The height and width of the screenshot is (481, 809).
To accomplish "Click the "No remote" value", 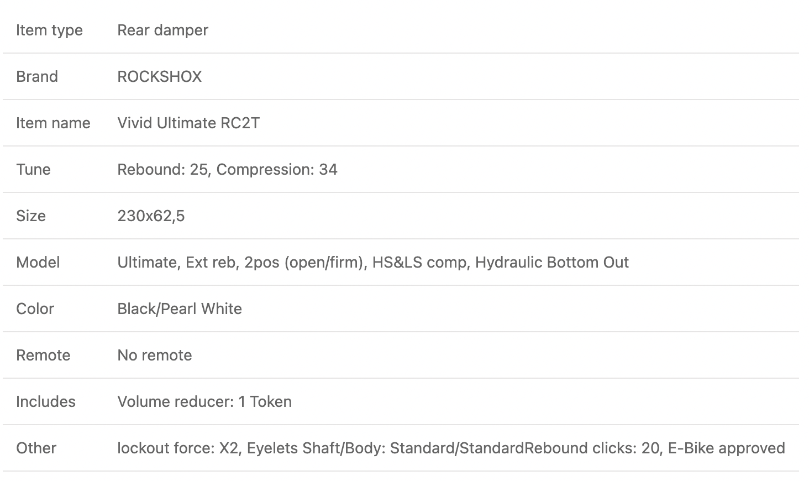I will point(155,355).
